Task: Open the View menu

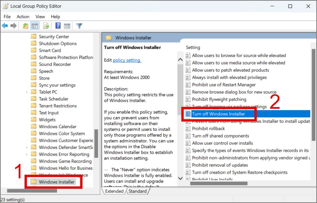Action: click(x=40, y=16)
